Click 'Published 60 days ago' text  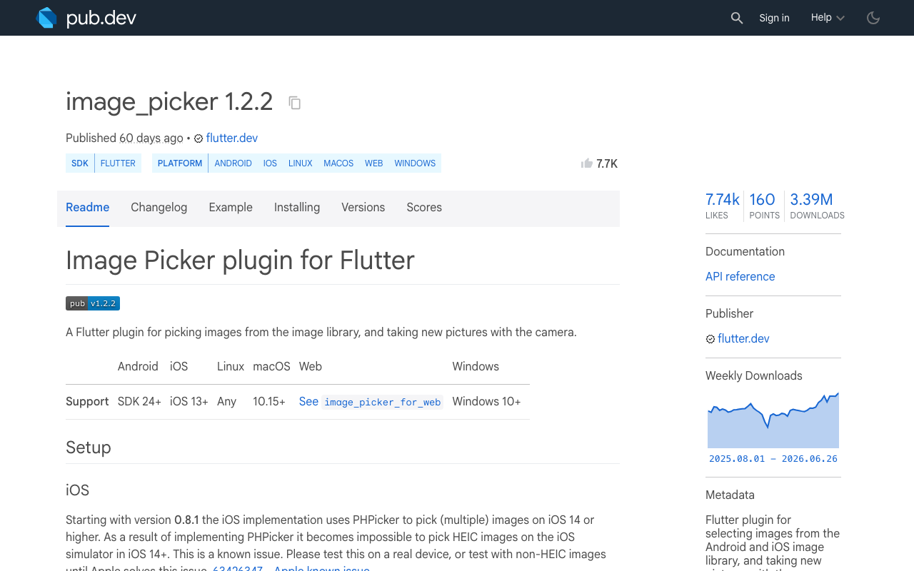coord(124,138)
